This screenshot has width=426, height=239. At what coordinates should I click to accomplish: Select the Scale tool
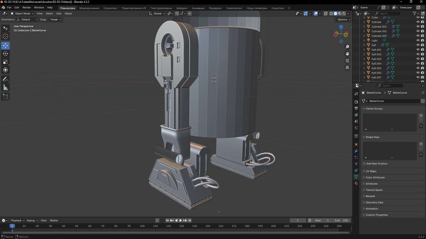pos(5,62)
